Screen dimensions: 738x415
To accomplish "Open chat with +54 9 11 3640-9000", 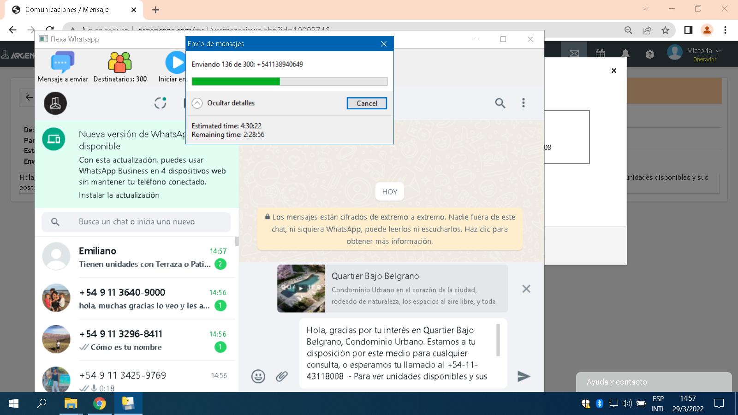I will (x=136, y=298).
